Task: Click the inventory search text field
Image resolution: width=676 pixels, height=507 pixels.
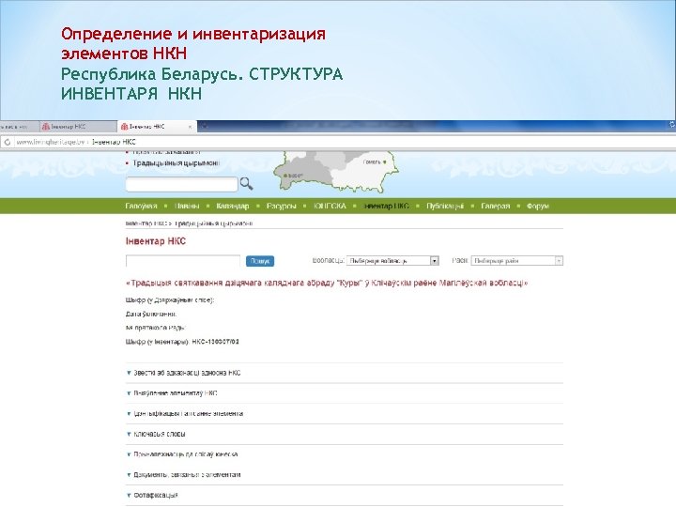Action: pos(183,261)
